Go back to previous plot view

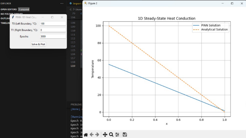(x=92, y=135)
